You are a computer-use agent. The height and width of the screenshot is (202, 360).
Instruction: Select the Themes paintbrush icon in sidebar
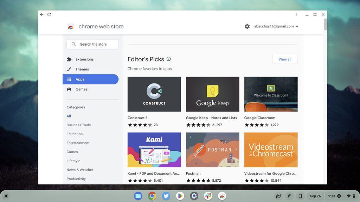69,69
